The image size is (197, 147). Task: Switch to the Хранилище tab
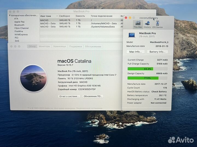pos(59,47)
